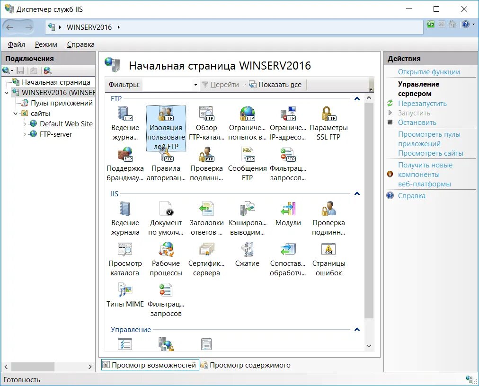Open the MIME Types feature (Типы MIME)

click(x=125, y=293)
